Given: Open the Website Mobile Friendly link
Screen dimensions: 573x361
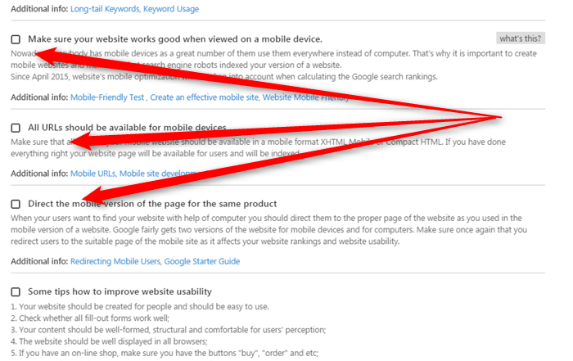Looking at the screenshot, I should click(x=305, y=97).
